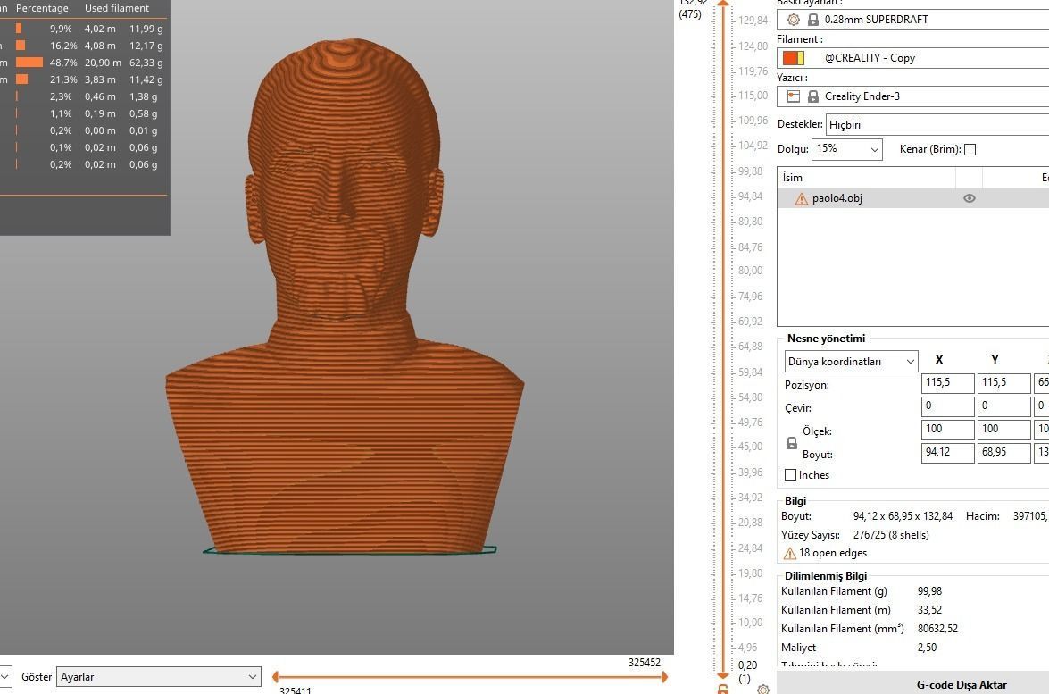Open the partially visible dropdown left of Göster
This screenshot has width=1049, height=694.
pyautogui.click(x=5, y=677)
